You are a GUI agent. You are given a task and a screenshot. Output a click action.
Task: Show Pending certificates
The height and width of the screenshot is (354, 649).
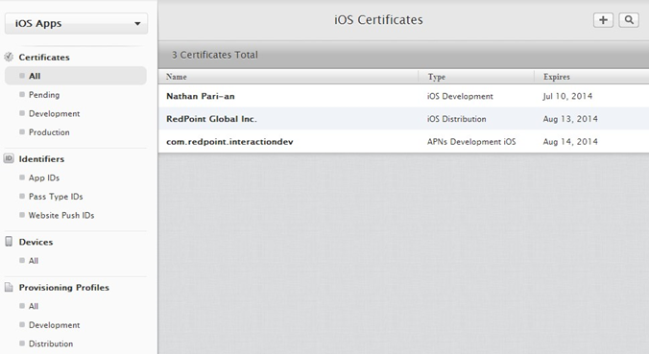pyautogui.click(x=44, y=95)
